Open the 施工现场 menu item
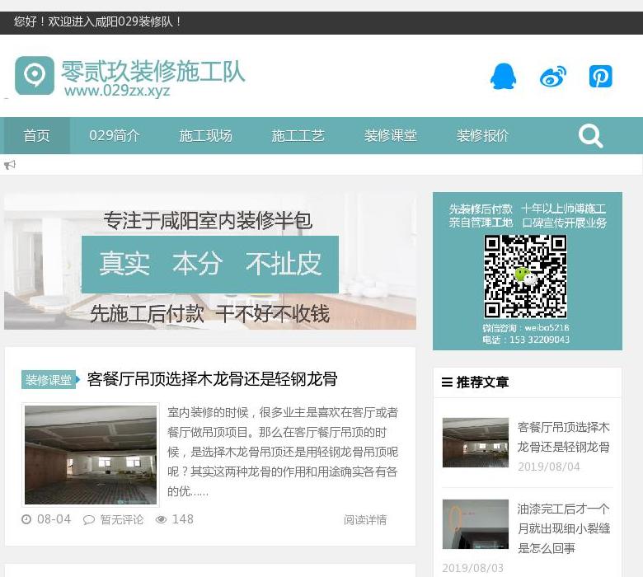Image resolution: width=643 pixels, height=577 pixels. click(206, 136)
